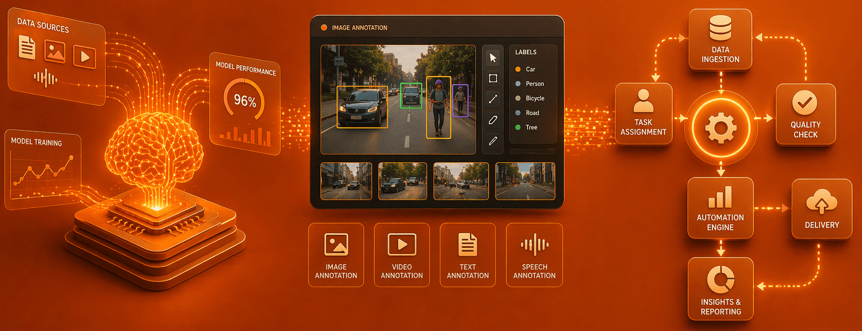Switch to Video Annotation tile
This screenshot has width=862, height=331.
pos(401,255)
